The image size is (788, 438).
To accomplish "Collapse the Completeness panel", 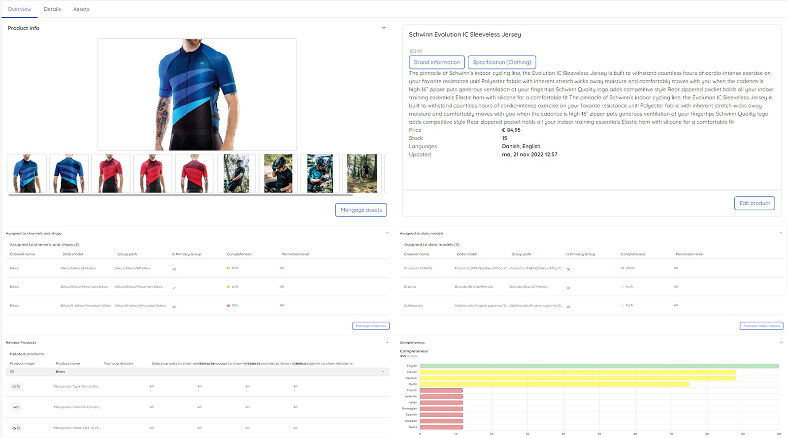I will click(x=781, y=342).
